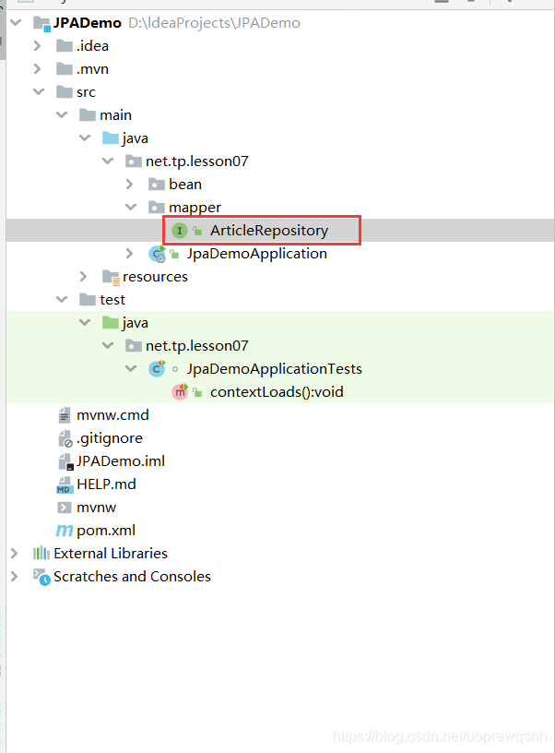Click the External Libraries label
The image size is (555, 753).
pyautogui.click(x=111, y=554)
